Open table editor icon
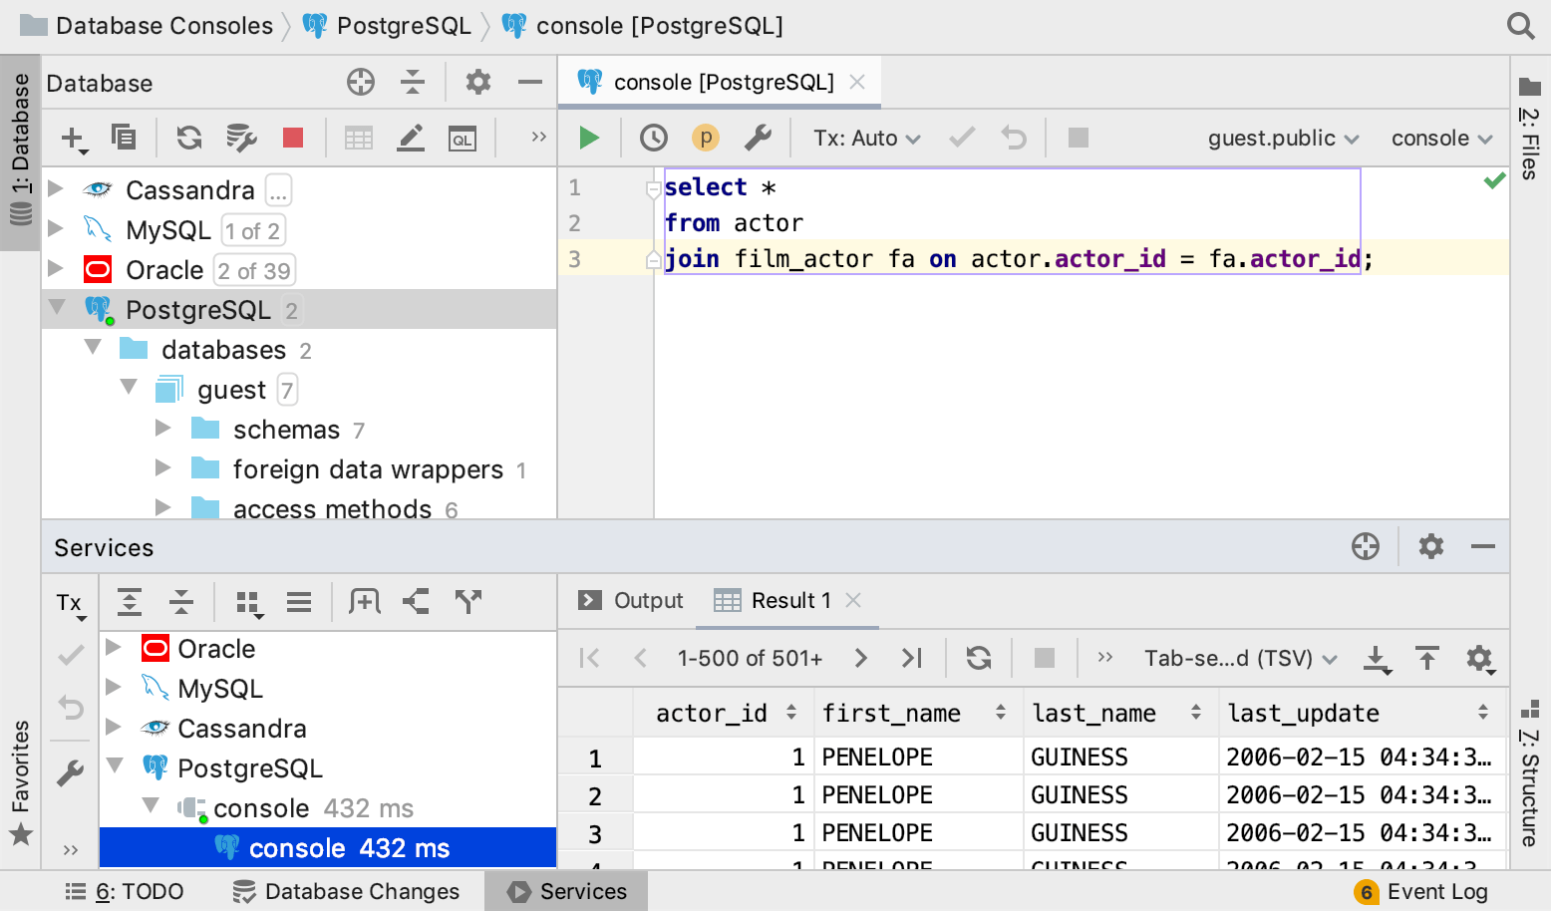This screenshot has width=1551, height=911. (x=359, y=138)
